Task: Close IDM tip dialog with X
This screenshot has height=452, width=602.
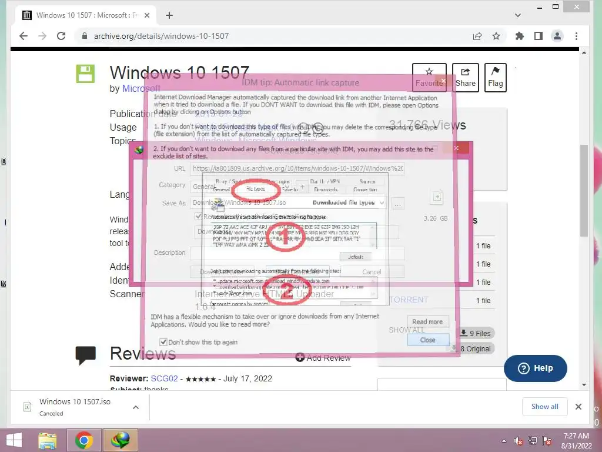Action: (443, 81)
